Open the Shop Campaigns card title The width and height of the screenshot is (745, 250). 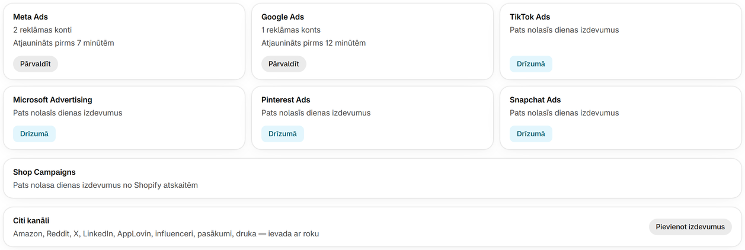[x=44, y=172]
